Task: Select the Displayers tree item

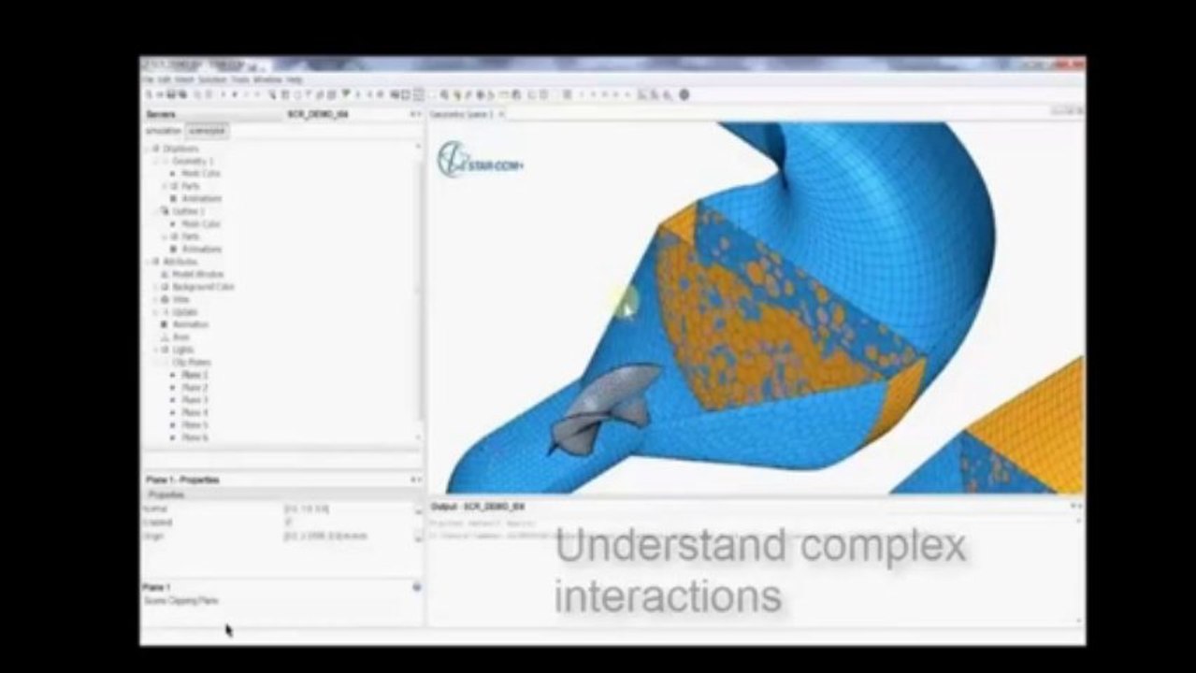Action: (x=180, y=149)
